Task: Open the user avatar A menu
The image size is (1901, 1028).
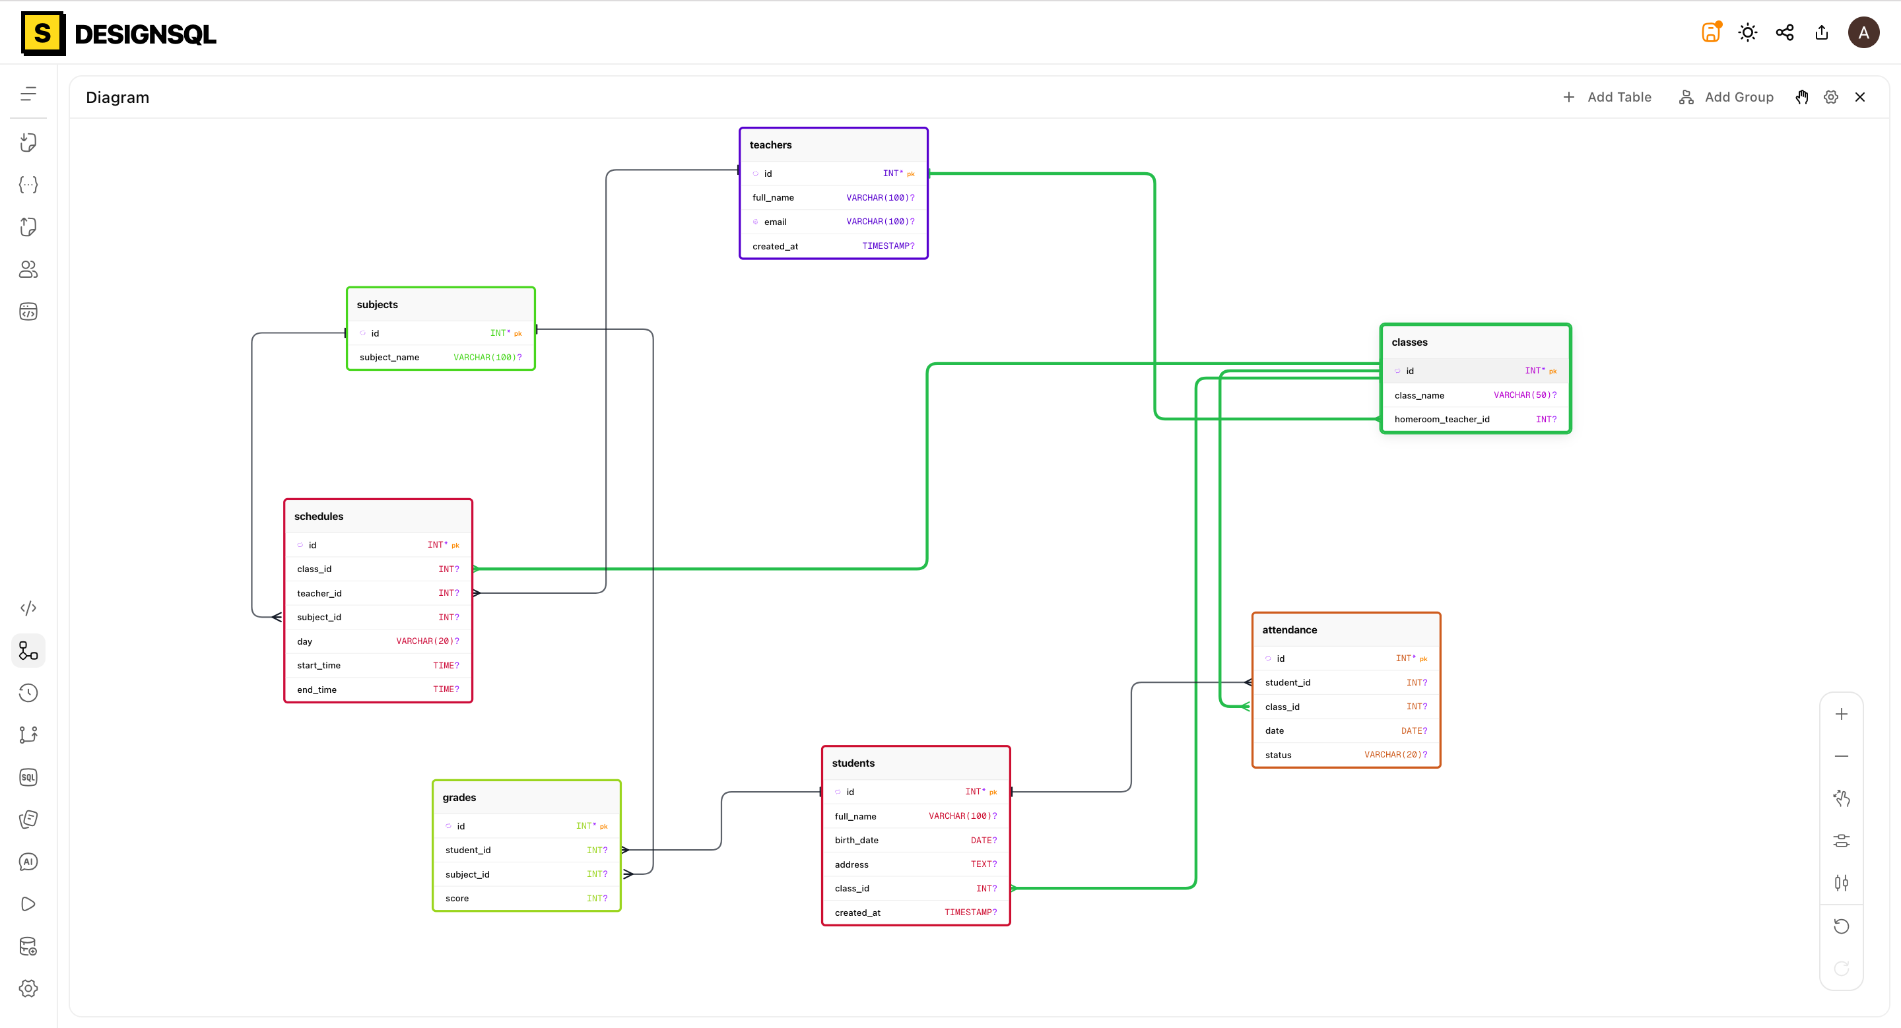Action: 1863,32
